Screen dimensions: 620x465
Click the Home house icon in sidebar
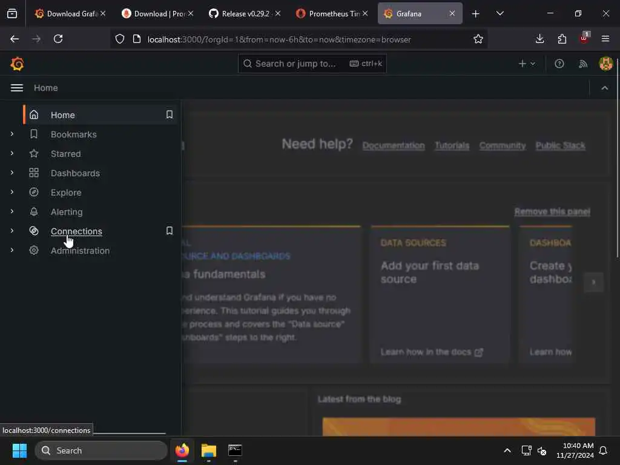(x=34, y=114)
